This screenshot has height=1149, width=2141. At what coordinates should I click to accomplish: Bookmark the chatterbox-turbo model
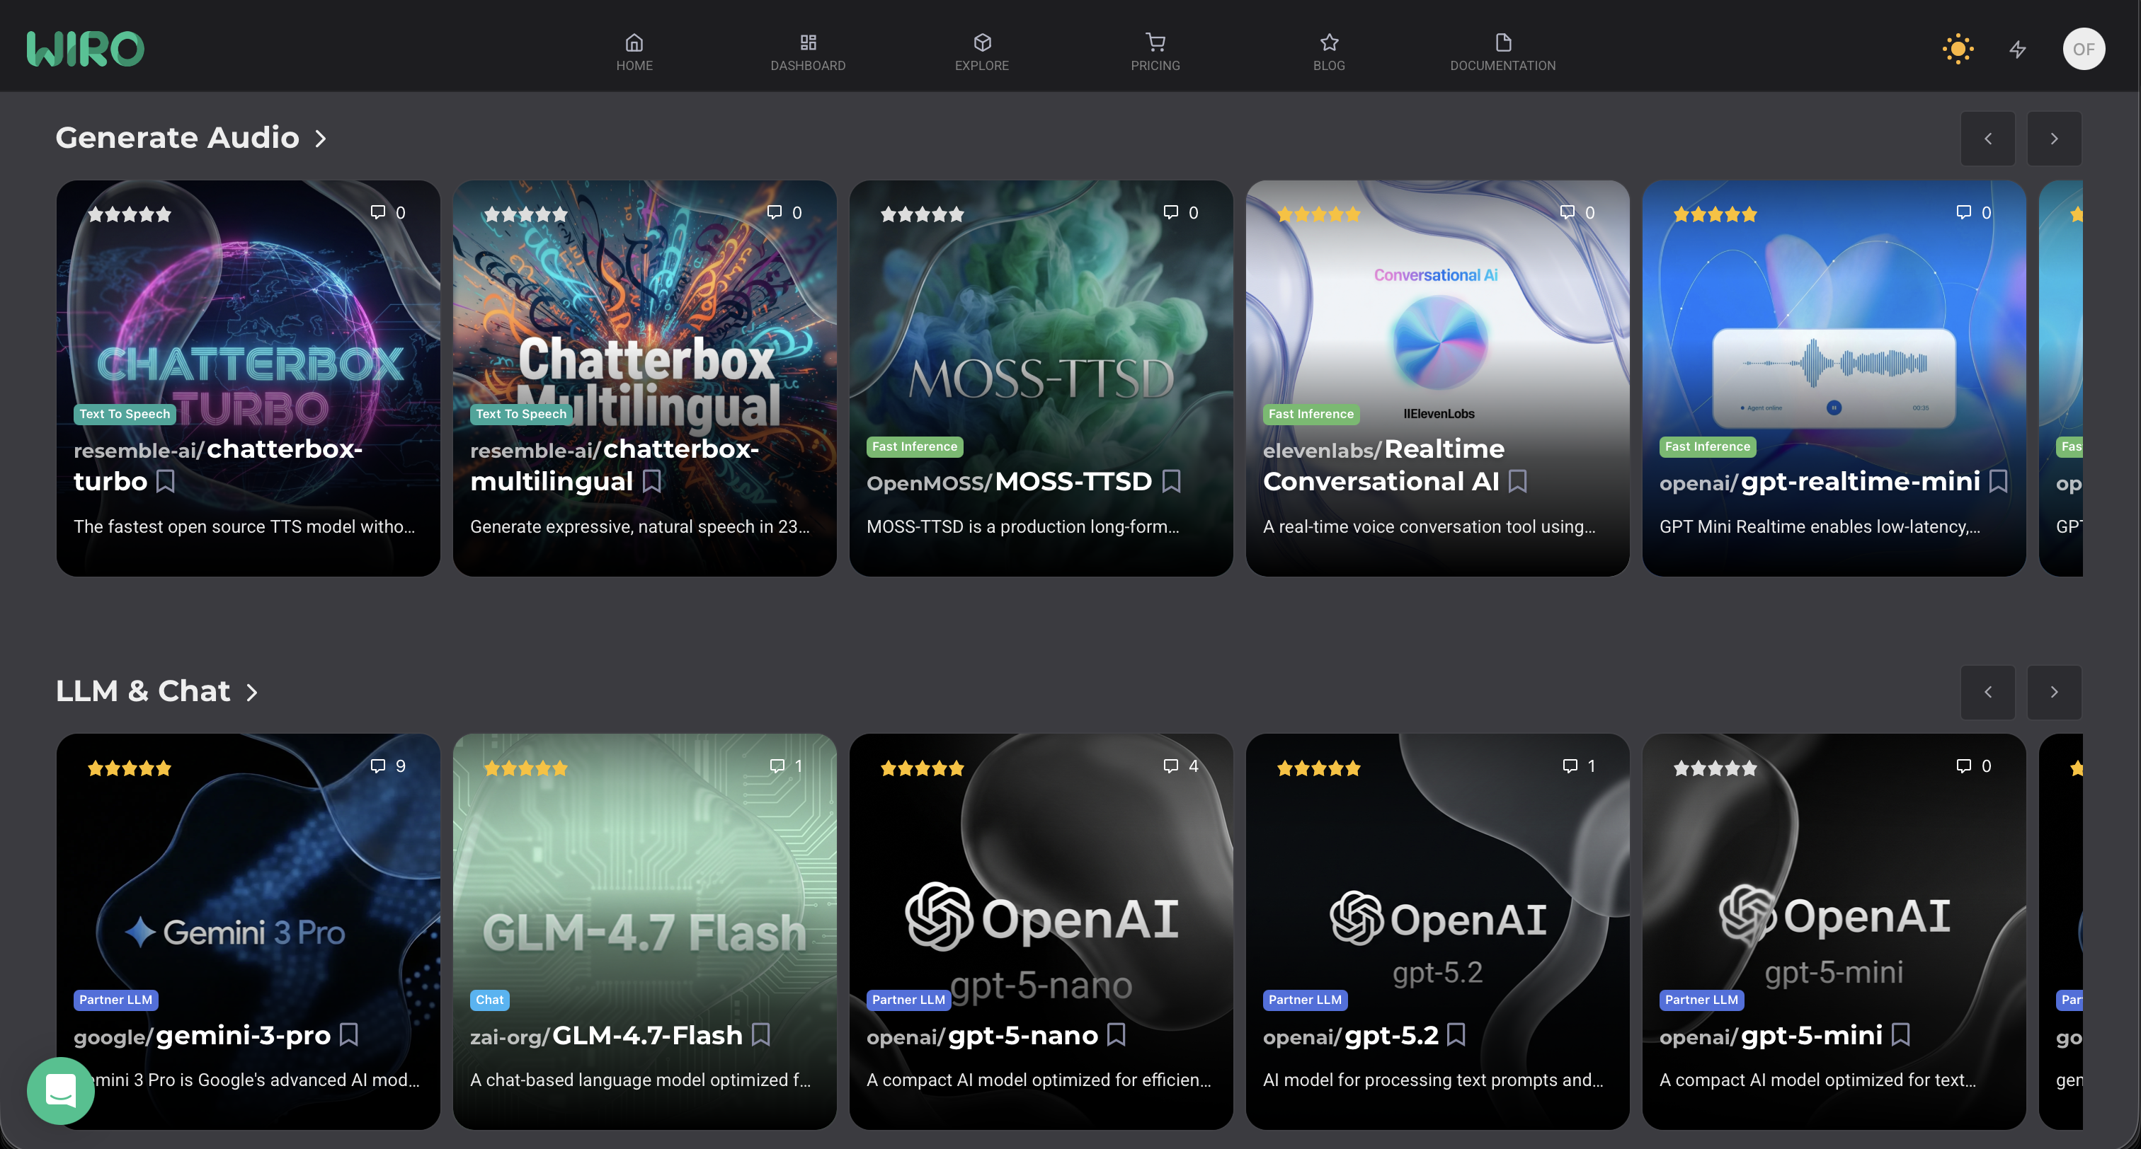pyautogui.click(x=166, y=481)
